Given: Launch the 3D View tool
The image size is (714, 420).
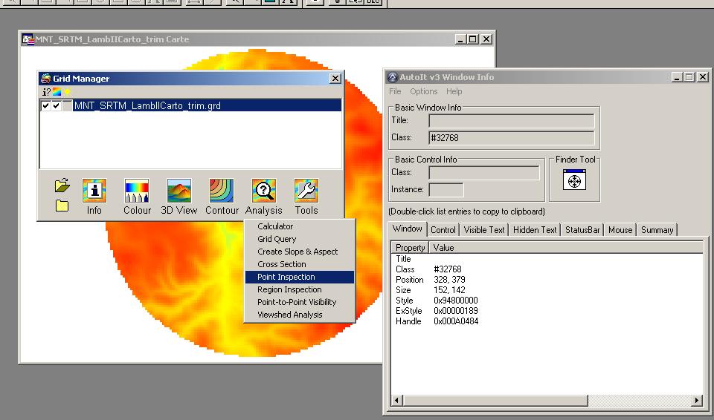Looking at the screenshot, I should (x=179, y=191).
